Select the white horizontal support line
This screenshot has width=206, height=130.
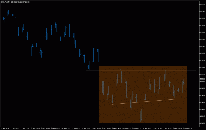(141, 70)
